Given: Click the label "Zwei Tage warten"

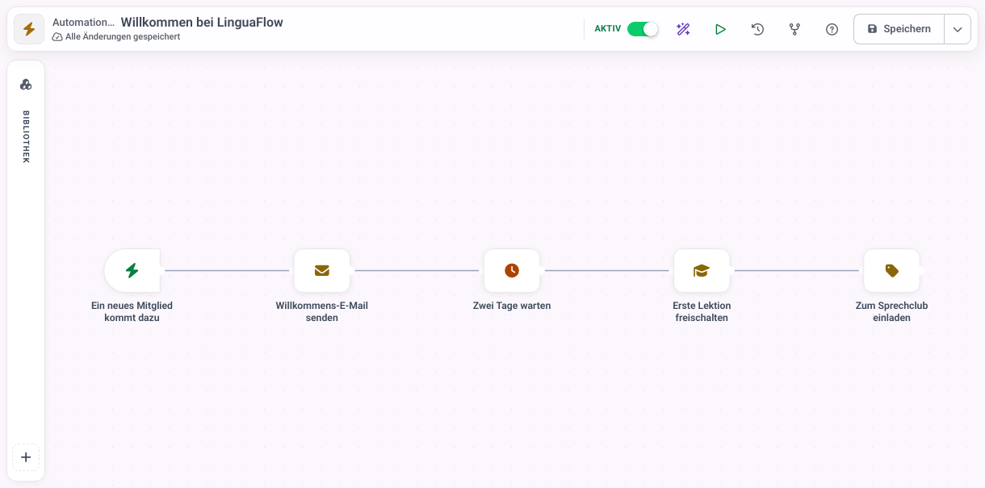Looking at the screenshot, I should (x=512, y=306).
